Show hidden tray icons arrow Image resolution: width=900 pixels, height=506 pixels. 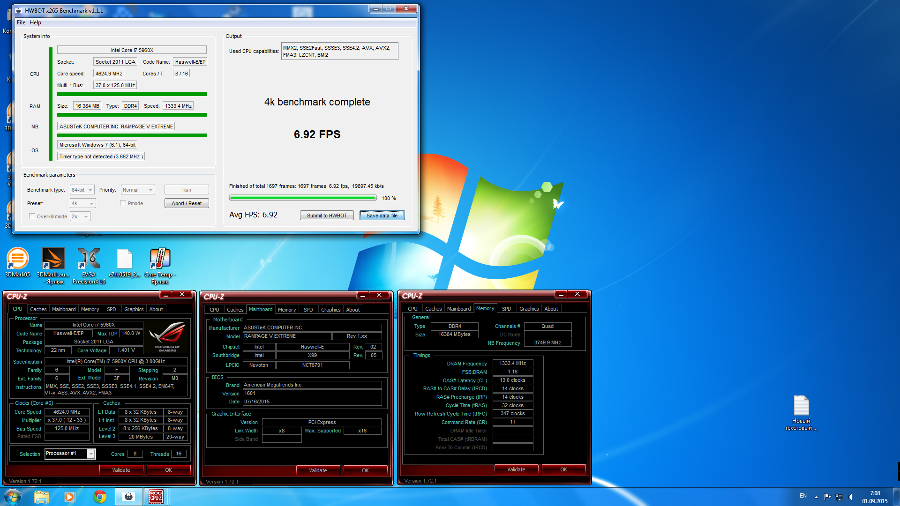point(816,497)
